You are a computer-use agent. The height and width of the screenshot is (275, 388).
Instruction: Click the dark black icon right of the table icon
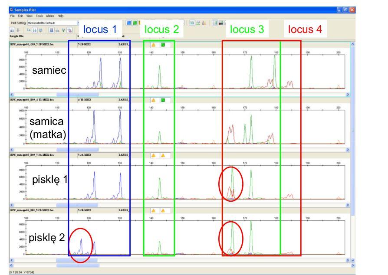click(221, 23)
